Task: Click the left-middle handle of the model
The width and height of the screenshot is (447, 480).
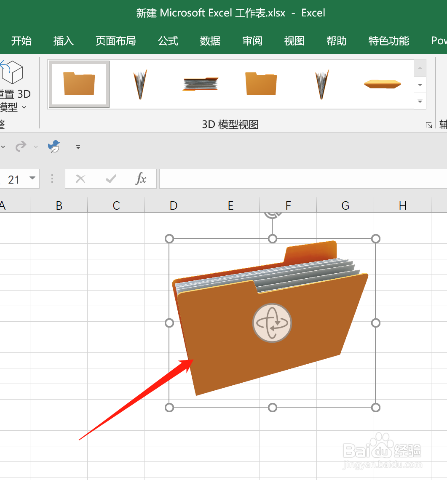Action: (169, 323)
